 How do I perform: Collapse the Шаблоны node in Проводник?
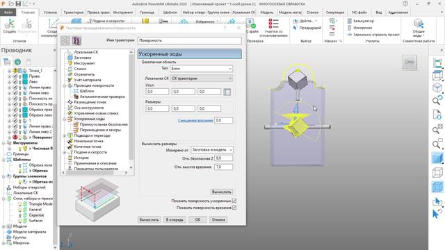pyautogui.click(x=3, y=160)
